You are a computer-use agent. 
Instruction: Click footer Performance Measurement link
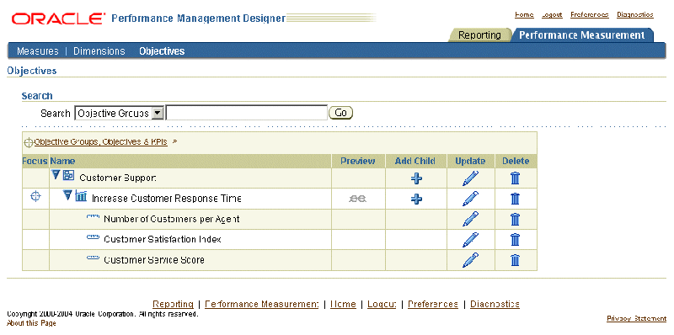tap(262, 304)
